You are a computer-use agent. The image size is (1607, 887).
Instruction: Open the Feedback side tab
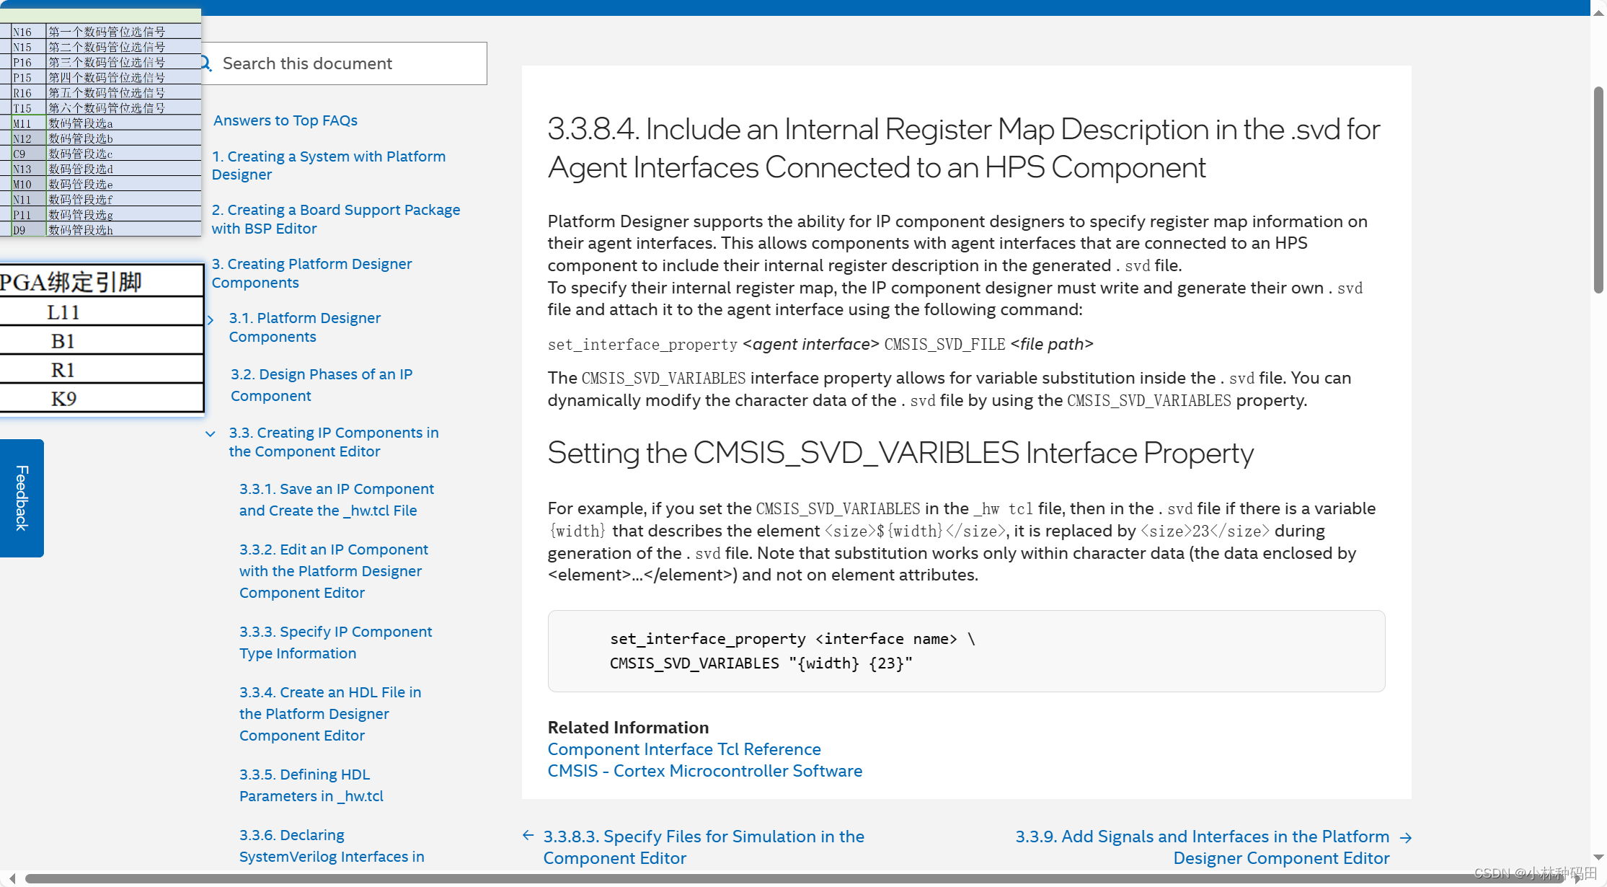[x=22, y=498]
